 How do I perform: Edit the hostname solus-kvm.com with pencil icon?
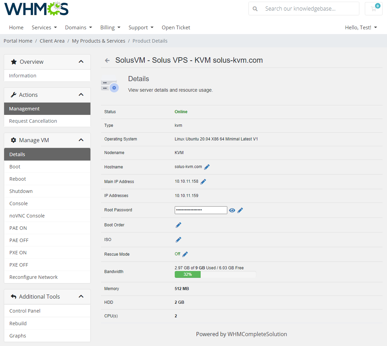click(x=207, y=167)
